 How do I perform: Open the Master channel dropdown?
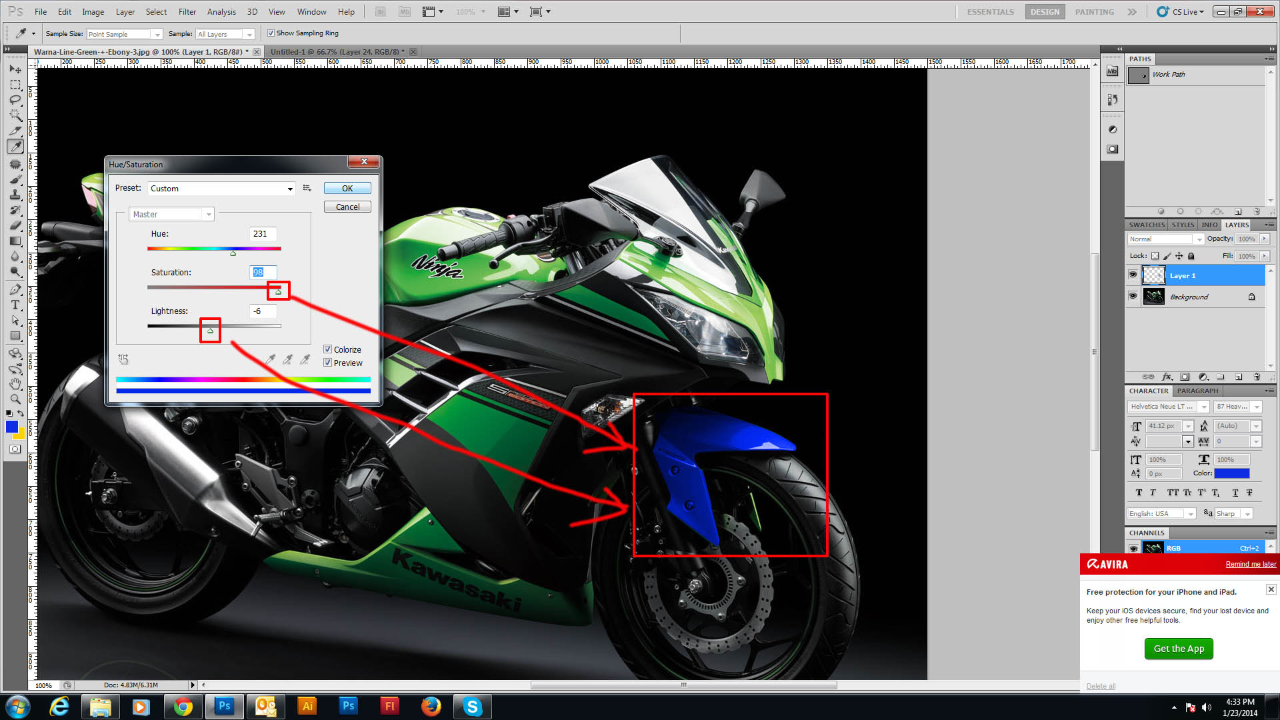(x=171, y=214)
